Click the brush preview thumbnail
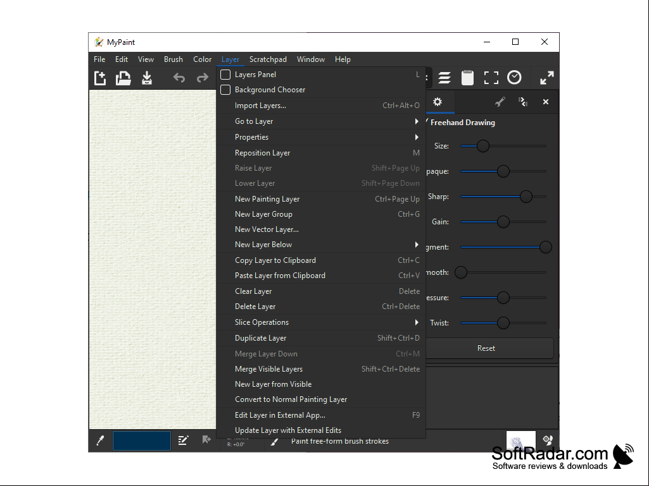The height and width of the screenshot is (486, 649). coord(520,440)
